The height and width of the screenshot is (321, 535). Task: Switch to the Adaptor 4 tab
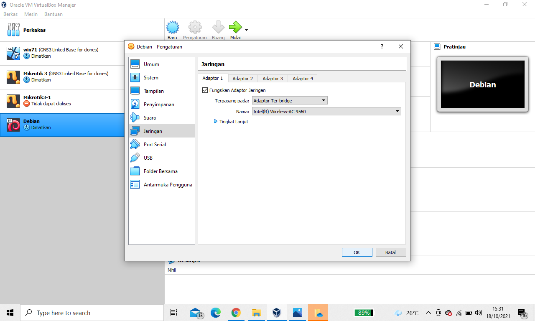[x=303, y=79]
